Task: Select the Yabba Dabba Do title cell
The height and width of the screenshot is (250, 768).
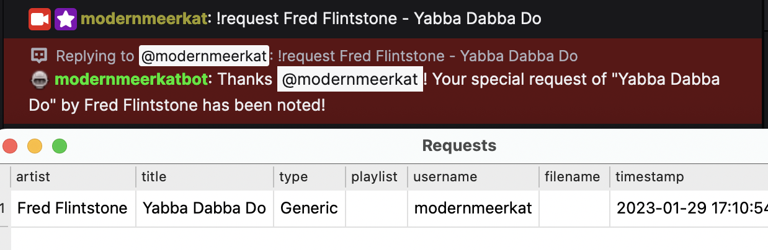Action: [x=204, y=208]
